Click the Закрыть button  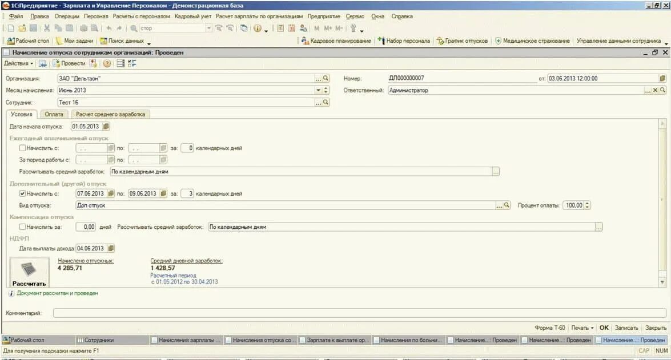tap(656, 328)
